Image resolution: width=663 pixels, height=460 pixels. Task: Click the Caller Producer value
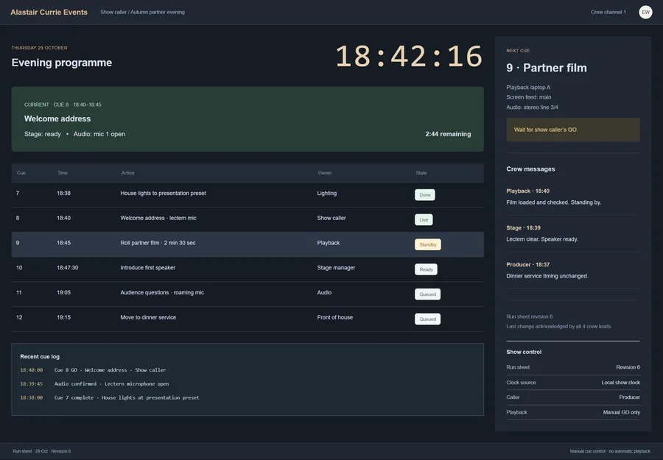pos(629,397)
